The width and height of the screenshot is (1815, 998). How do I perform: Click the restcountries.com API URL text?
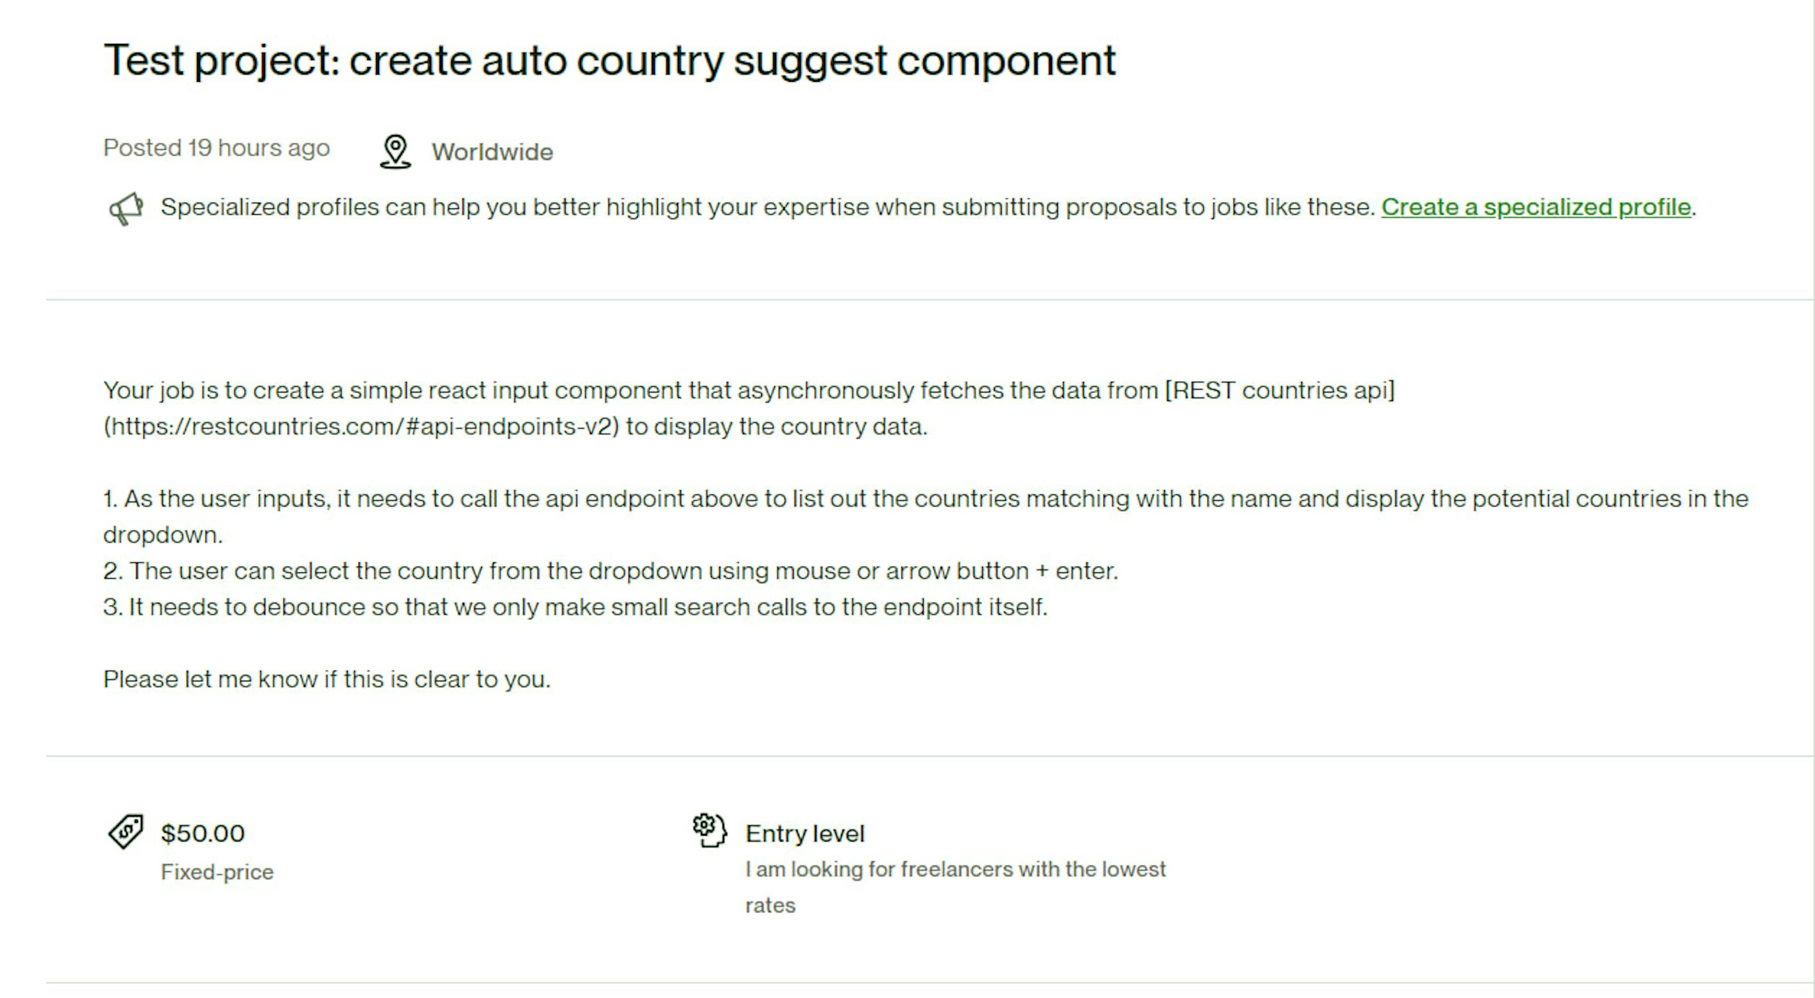coord(362,426)
